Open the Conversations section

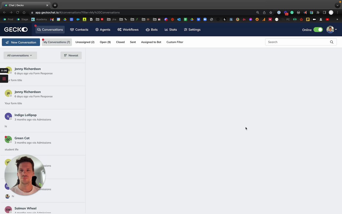coord(50,29)
